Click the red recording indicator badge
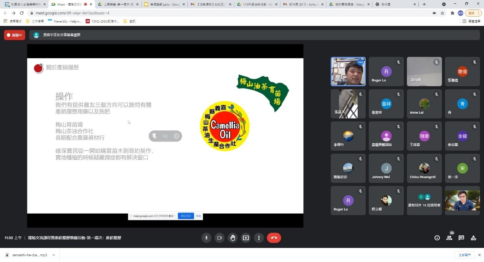 pyautogui.click(x=15, y=35)
